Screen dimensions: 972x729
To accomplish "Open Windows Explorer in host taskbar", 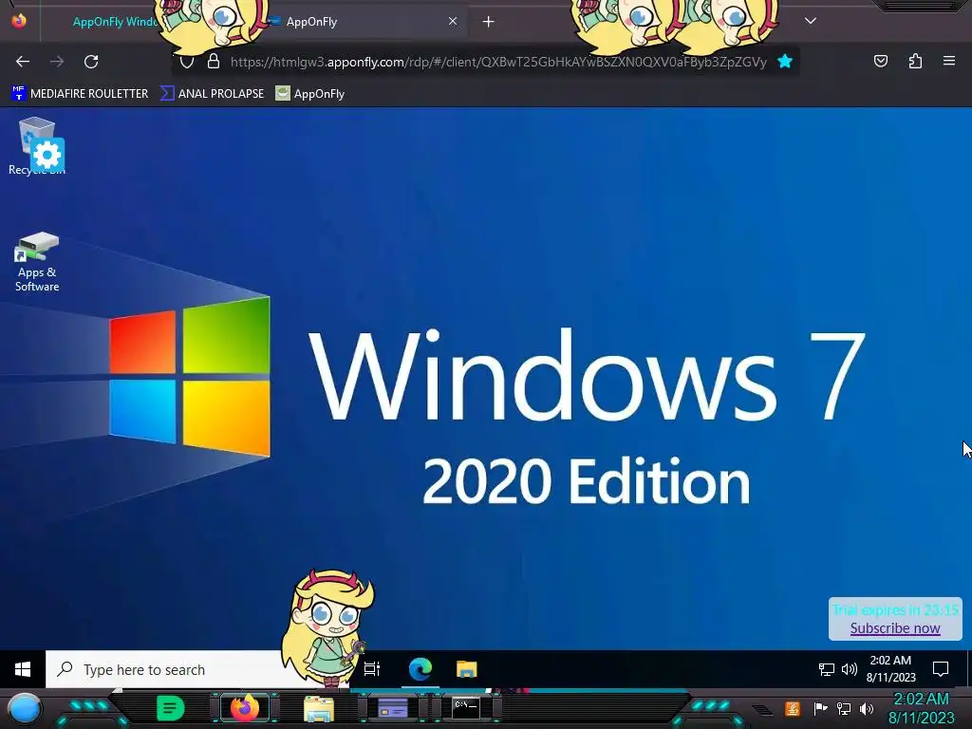I will point(319,708).
